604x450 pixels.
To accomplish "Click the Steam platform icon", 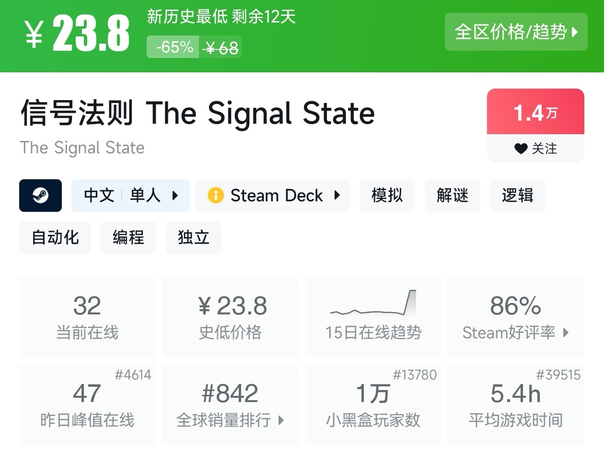I will pos(40,196).
